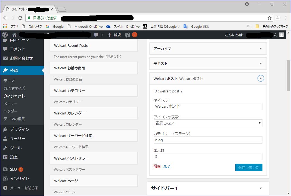Click the WordPress logo in admin bar
Viewport: 291px width, 196px height.
pyautogui.click(x=5, y=35)
